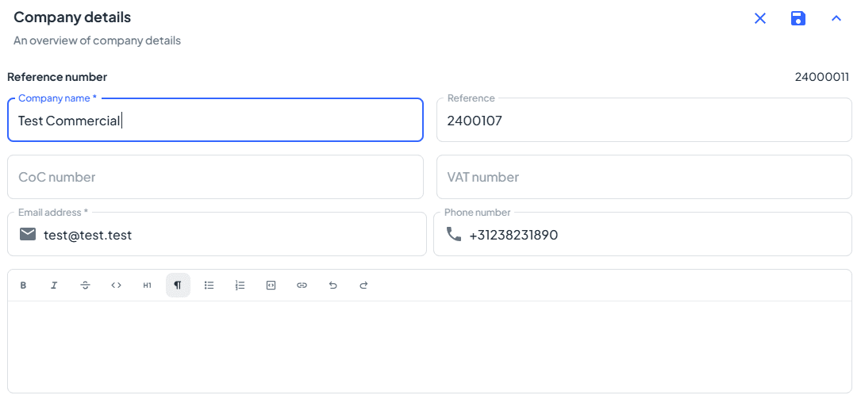861x399 pixels.
Task: Cancel editing with the X icon
Action: pyautogui.click(x=760, y=18)
